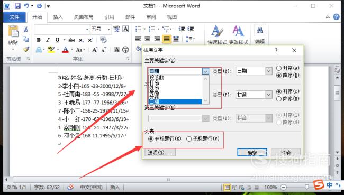Open Change Styles menu
Image resolution: width=344 pixels, height=195 pixels.
(239, 35)
